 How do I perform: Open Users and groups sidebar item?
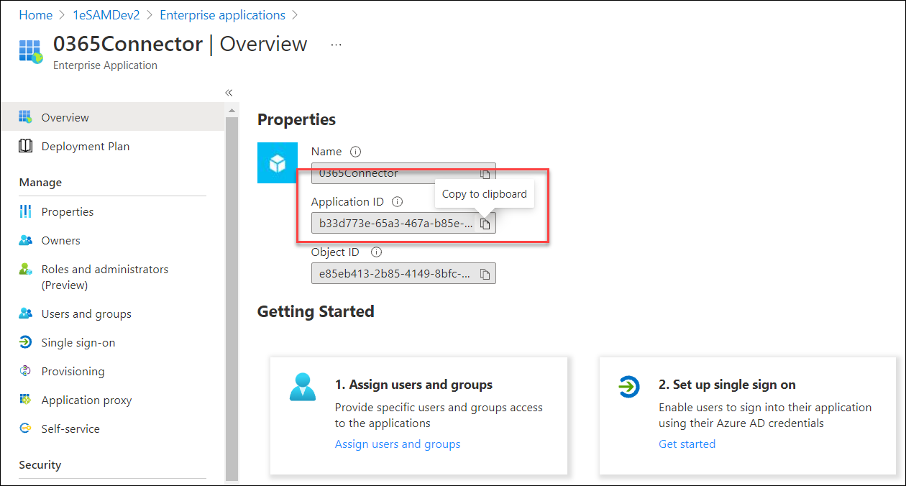(x=86, y=314)
